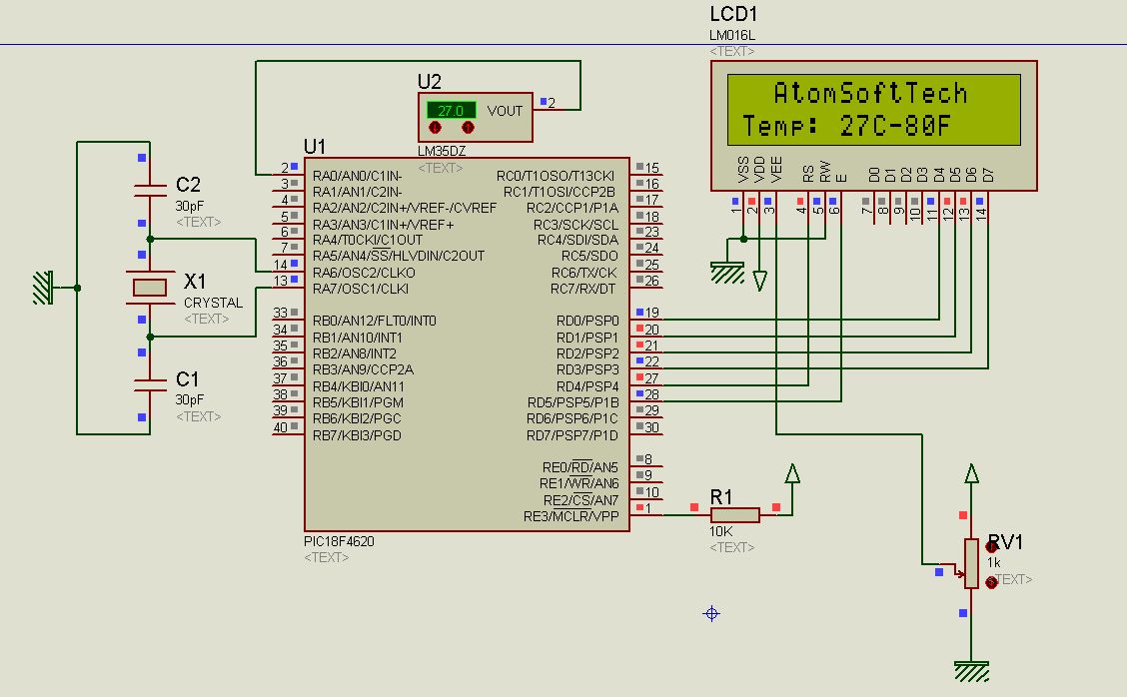
Task: Click the VEE pin label on LCD1
Action: point(776,169)
